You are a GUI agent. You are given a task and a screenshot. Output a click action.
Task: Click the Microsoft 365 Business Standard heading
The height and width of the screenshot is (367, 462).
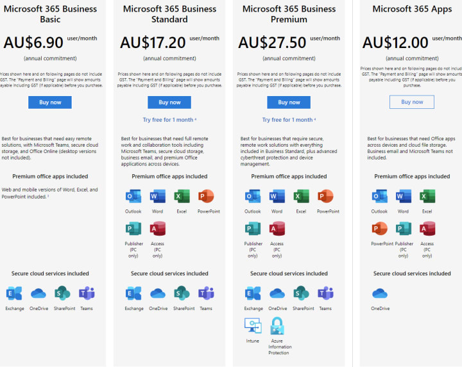pos(169,14)
